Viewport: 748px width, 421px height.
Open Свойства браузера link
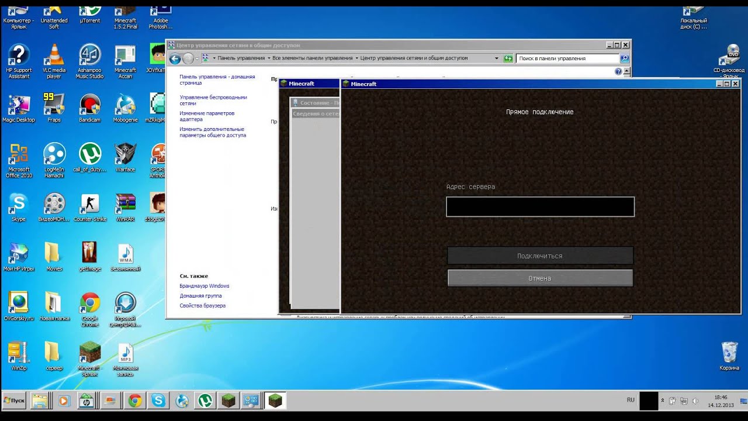tap(202, 306)
